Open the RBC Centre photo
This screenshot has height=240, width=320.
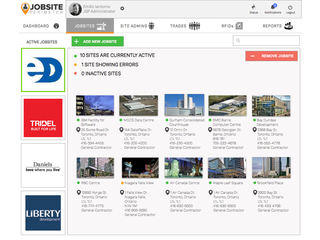[95, 167]
